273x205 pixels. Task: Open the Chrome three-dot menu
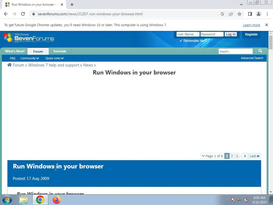point(267,14)
